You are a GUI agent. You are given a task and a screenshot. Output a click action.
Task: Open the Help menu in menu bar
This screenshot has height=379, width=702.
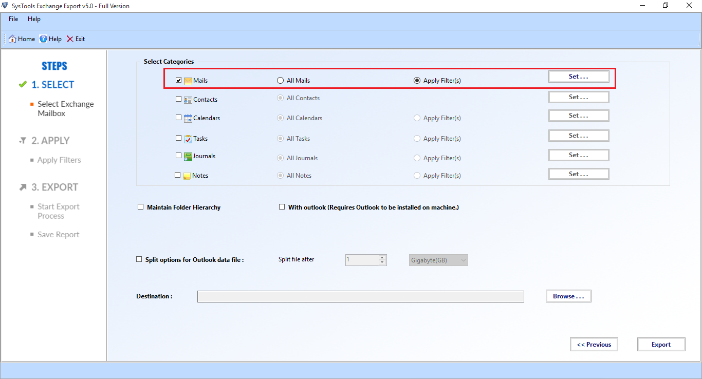point(34,19)
